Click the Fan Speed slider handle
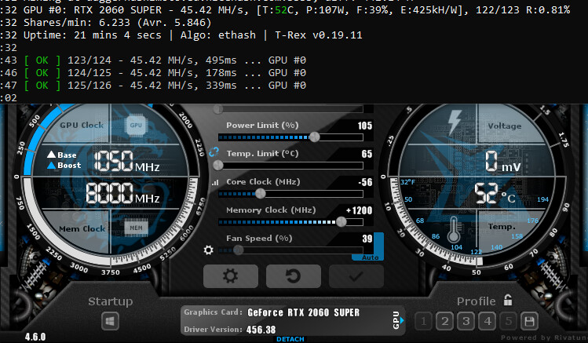The image size is (588, 343). [238, 250]
